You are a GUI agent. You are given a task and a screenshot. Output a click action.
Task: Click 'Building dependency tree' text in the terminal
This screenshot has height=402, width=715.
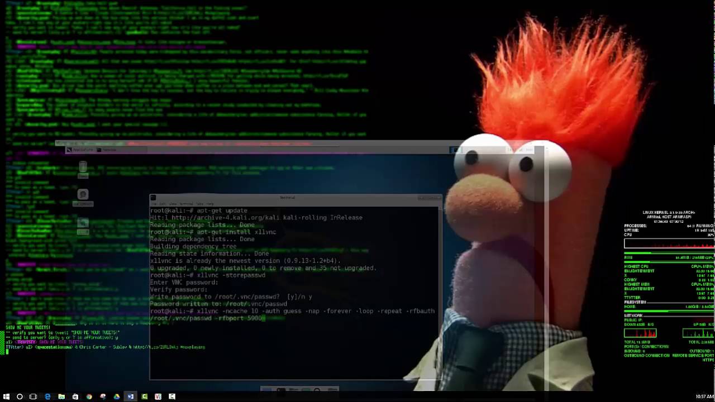coord(193,246)
